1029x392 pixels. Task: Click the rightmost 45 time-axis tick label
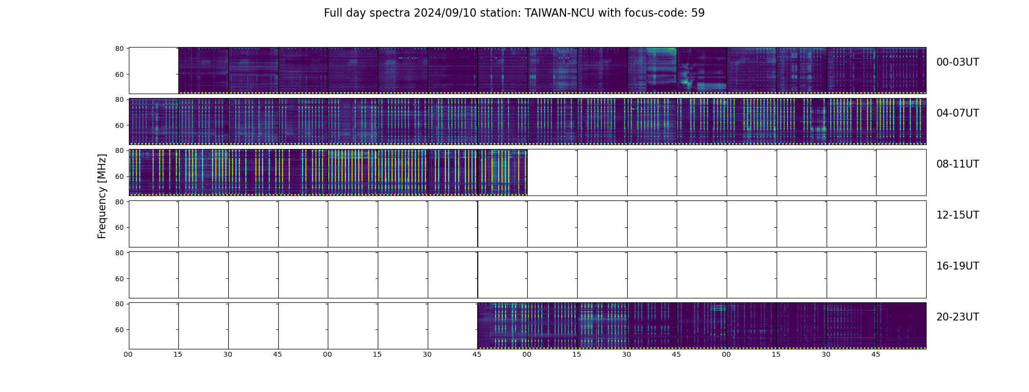click(x=876, y=354)
